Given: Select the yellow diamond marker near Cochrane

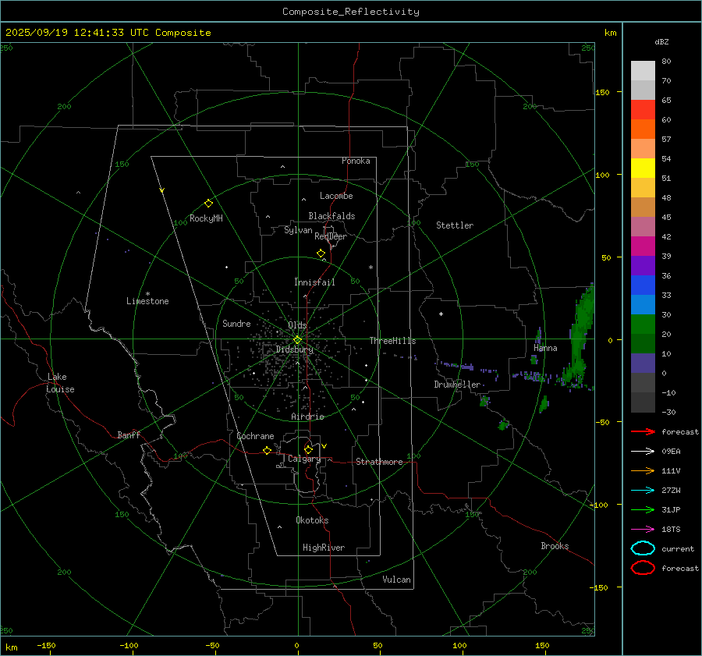Looking at the screenshot, I should click(267, 451).
